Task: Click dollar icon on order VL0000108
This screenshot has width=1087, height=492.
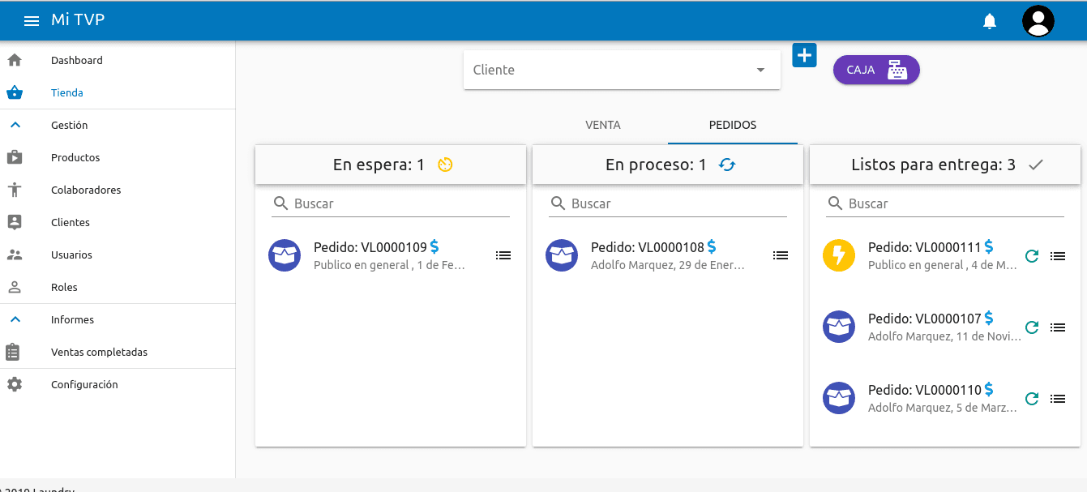Action: tap(712, 246)
